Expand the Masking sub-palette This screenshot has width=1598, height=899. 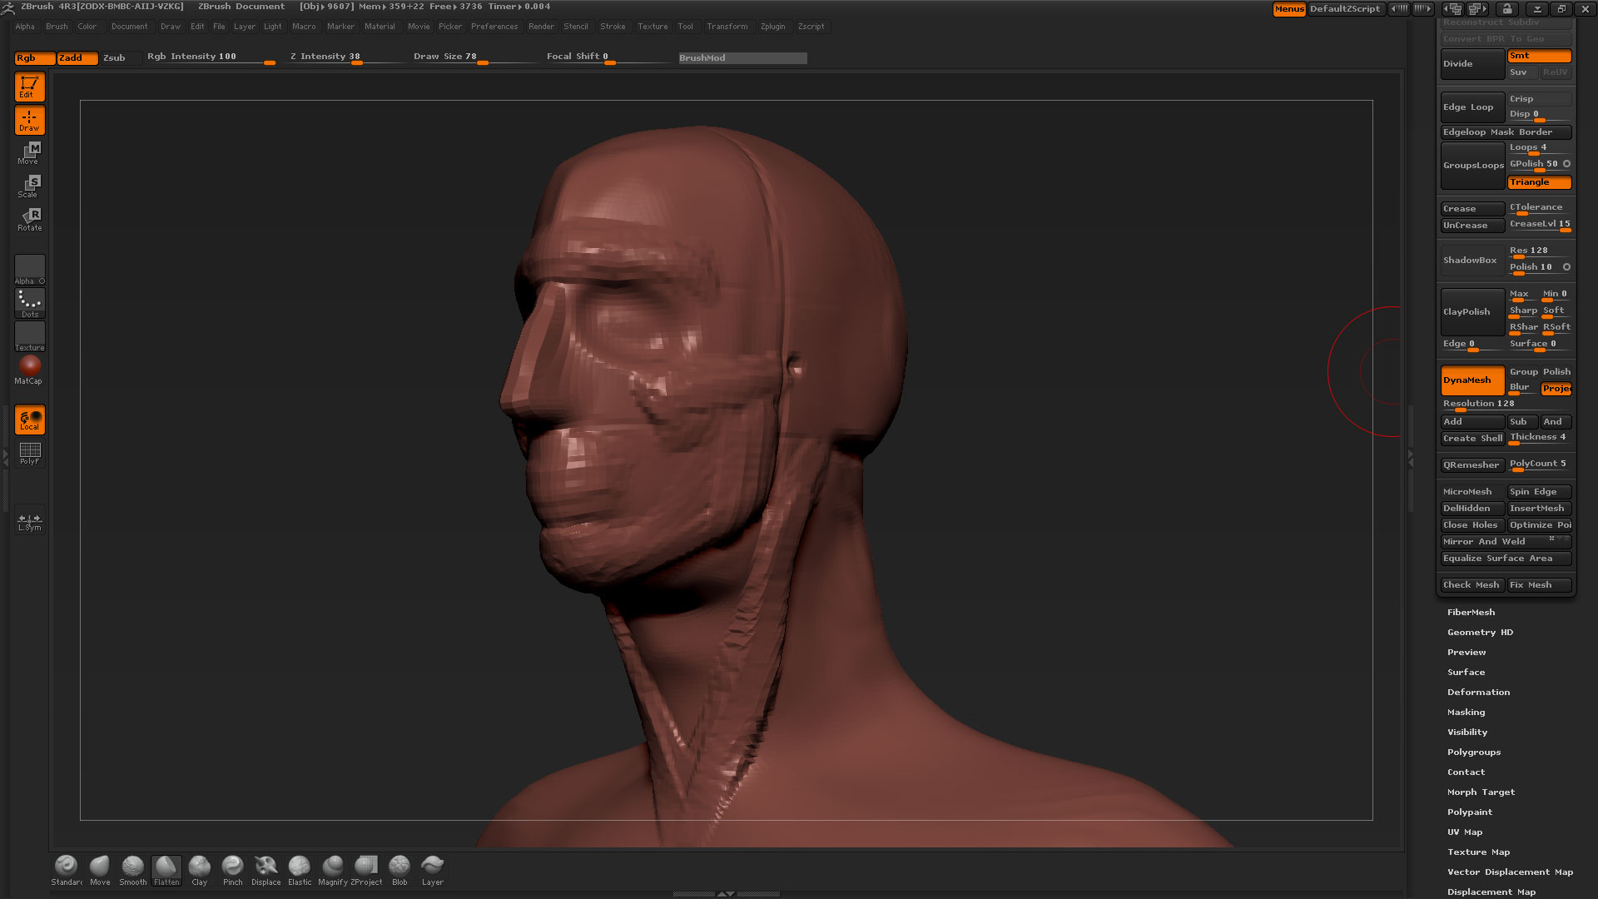1466,713
